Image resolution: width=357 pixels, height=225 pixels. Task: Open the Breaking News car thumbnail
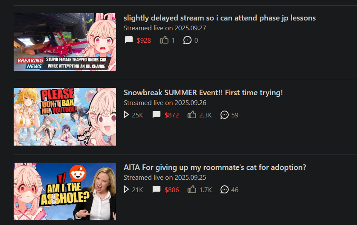coord(65,42)
